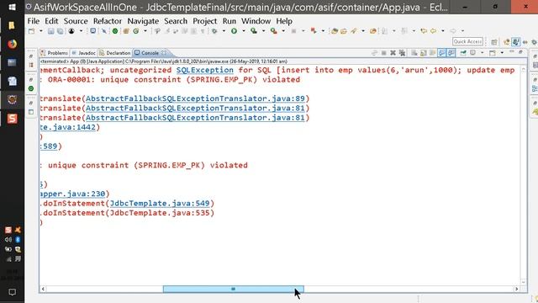The image size is (538, 303).
Task: Open the File menu
Action: tap(34, 21)
